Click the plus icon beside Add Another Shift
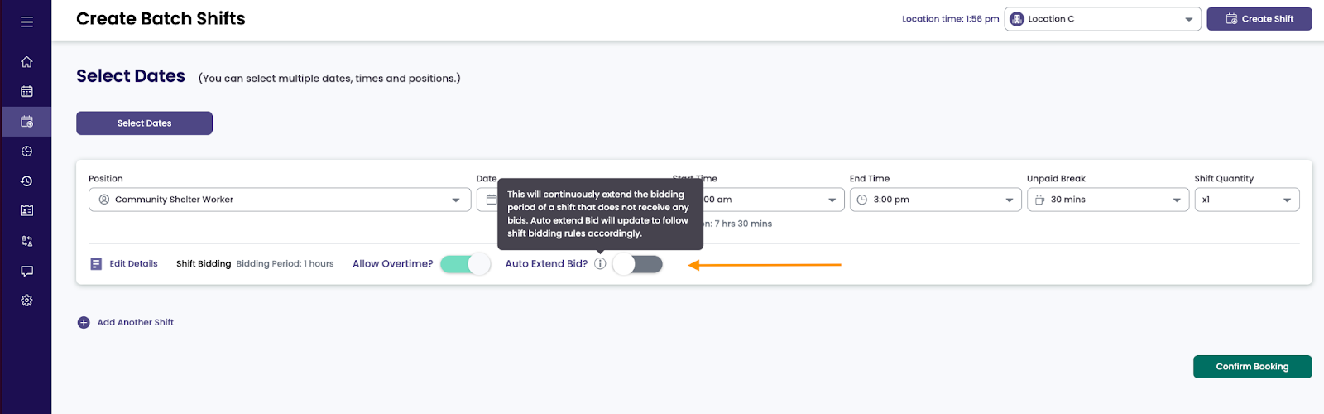This screenshot has width=1324, height=414. tap(84, 323)
